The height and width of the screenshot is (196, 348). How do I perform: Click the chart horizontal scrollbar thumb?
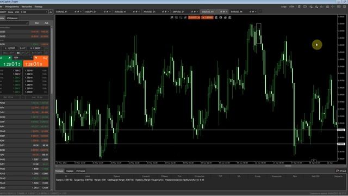tap(288, 166)
